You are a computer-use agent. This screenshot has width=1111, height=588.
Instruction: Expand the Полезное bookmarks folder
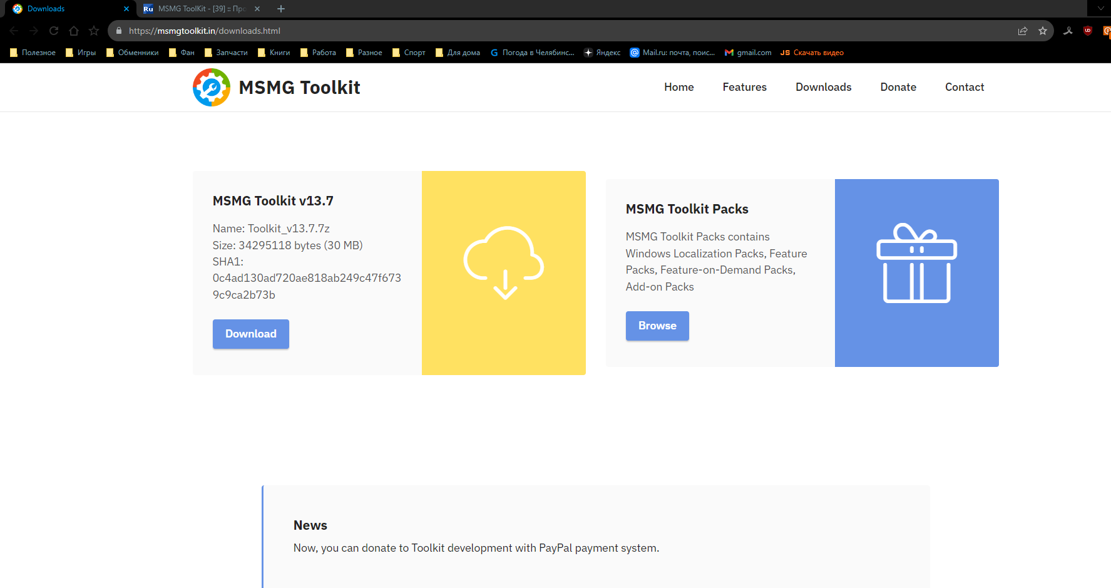tap(33, 53)
